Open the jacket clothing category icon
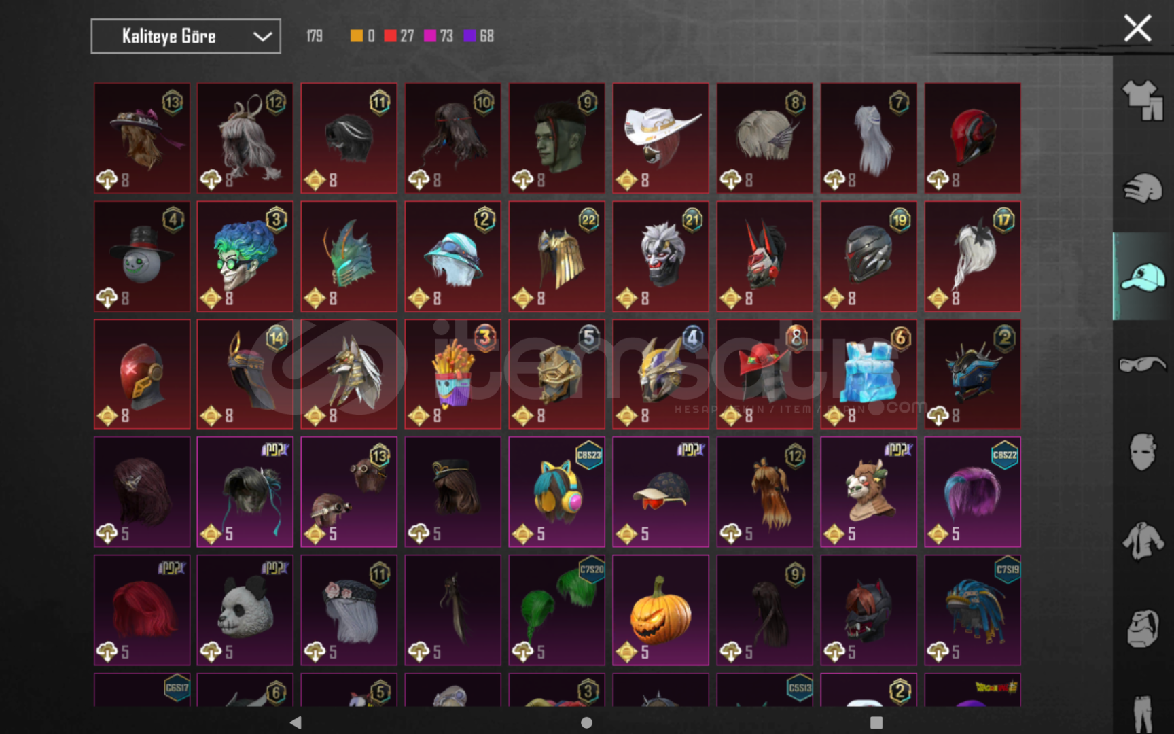This screenshot has height=734, width=1174. (x=1143, y=541)
